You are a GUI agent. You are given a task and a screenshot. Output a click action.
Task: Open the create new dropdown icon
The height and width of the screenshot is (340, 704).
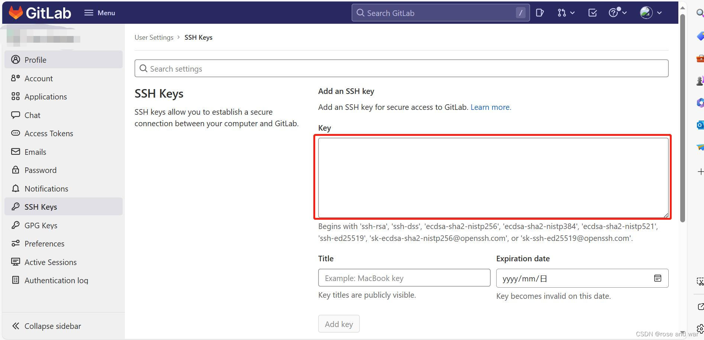click(540, 13)
